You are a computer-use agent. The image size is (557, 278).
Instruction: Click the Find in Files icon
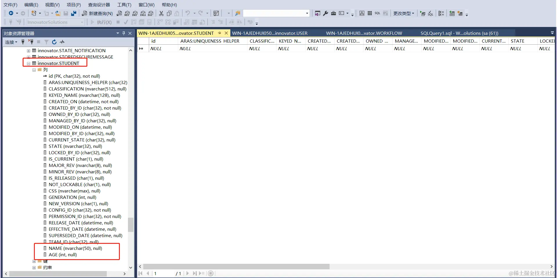[238, 13]
